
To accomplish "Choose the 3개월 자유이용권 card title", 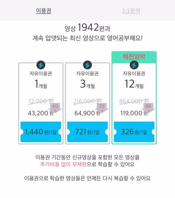I will (87, 73).
